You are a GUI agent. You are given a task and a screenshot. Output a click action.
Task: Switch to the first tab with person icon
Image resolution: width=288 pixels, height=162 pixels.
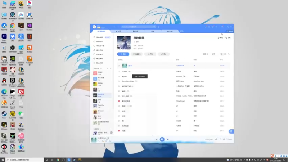(101, 31)
